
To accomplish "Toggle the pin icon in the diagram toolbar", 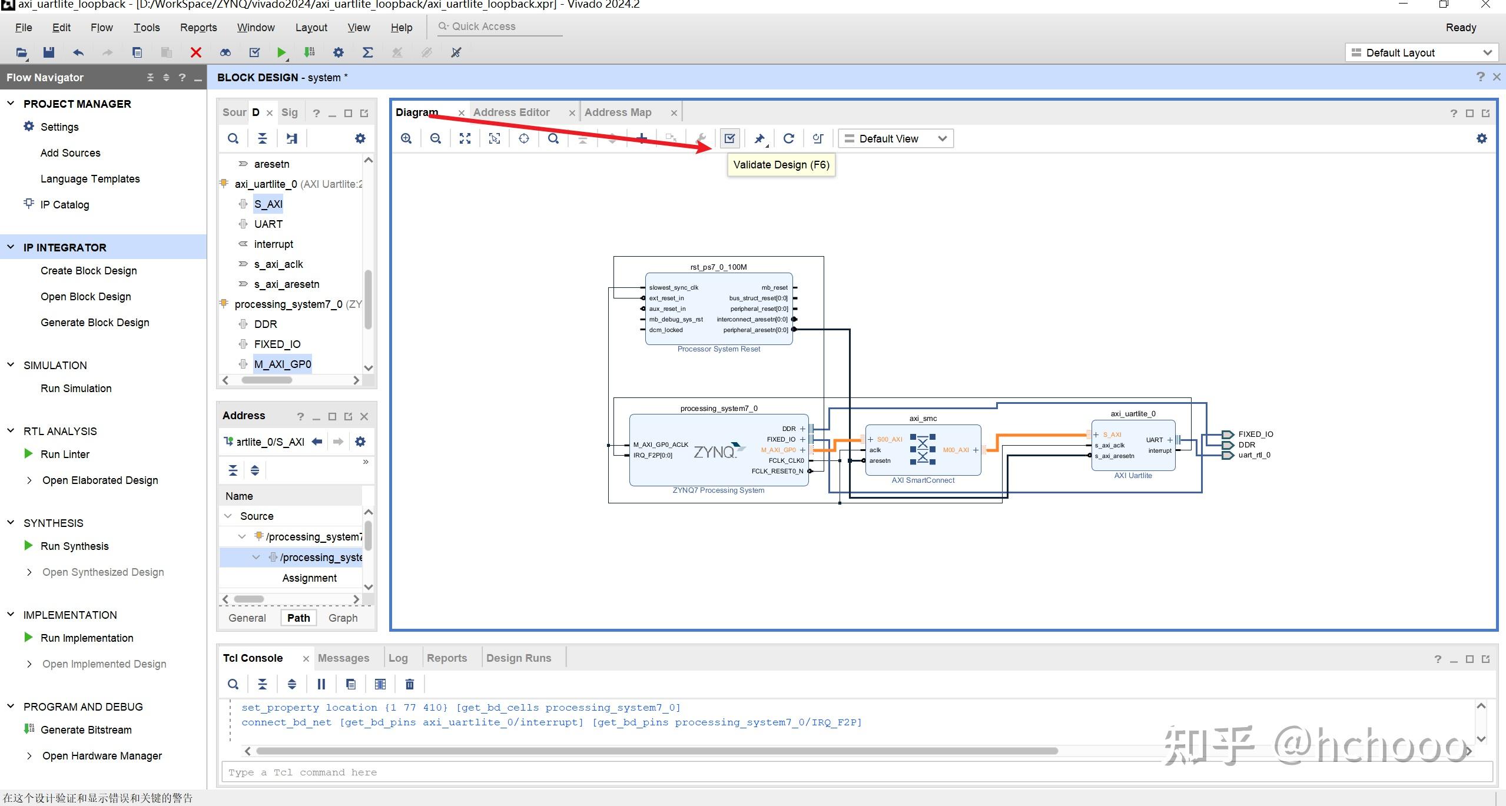I will click(759, 138).
